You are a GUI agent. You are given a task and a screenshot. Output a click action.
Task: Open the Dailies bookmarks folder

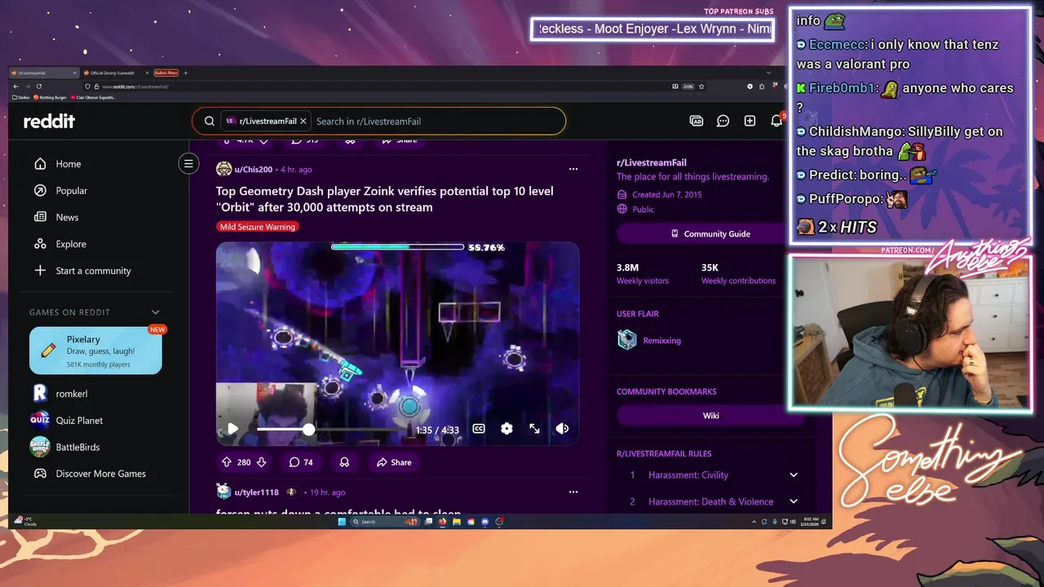click(22, 97)
